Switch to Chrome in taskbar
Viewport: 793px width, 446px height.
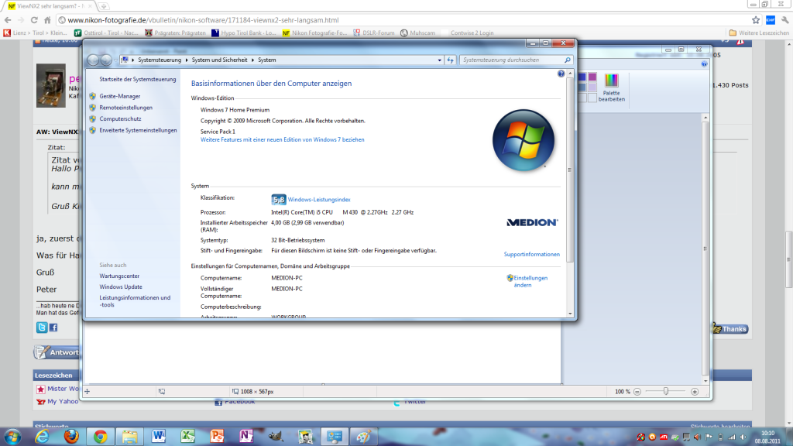(x=100, y=437)
